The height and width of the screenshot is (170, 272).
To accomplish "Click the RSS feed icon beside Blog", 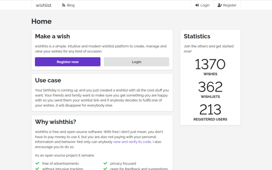I will (63, 5).
